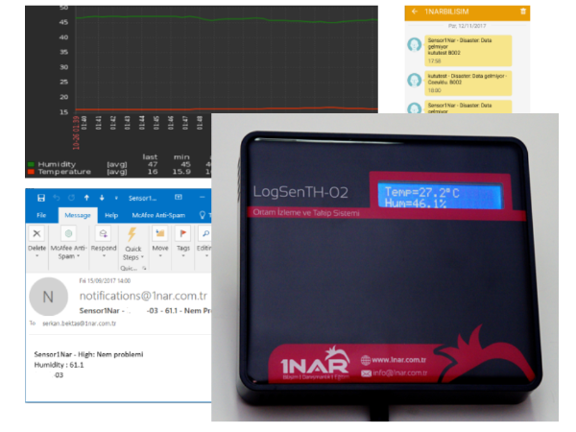576x432 pixels.
Task: Open the File tab in Outlook
Action: 41,215
